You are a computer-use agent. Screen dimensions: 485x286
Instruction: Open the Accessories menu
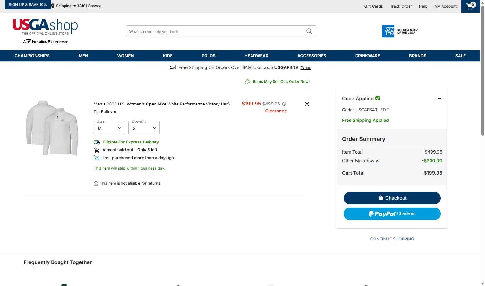312,56
